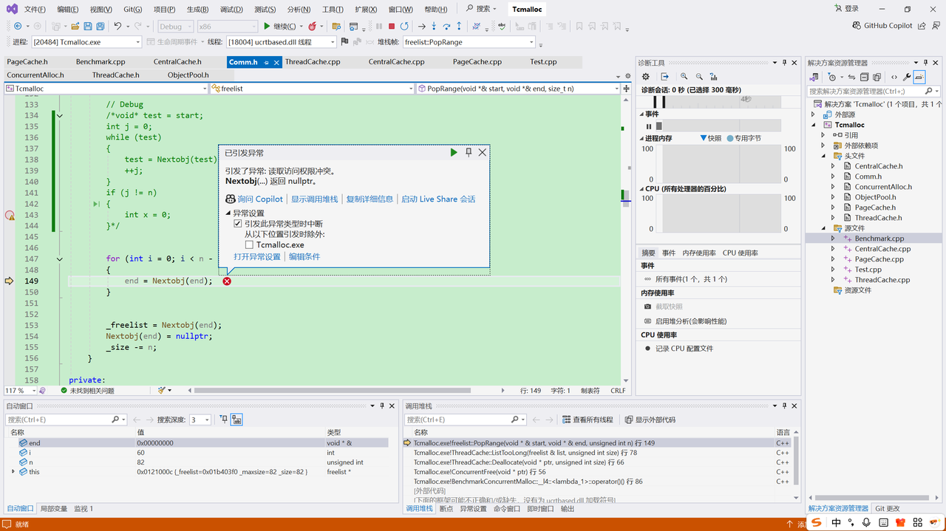Switch to the ObjectPool.h editor tab

pyautogui.click(x=188, y=75)
